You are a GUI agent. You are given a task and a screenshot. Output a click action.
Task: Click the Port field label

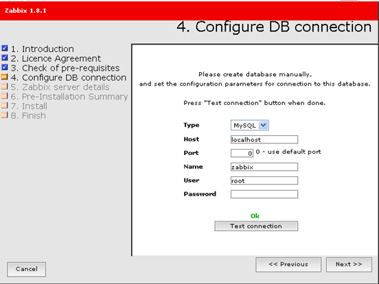click(191, 153)
